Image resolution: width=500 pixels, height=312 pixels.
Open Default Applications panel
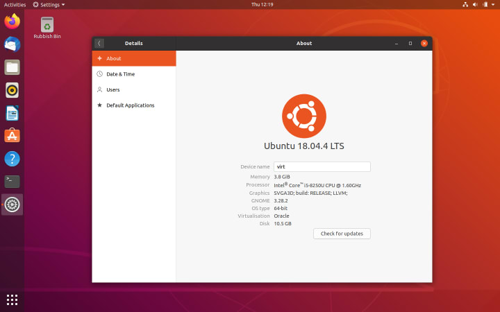pyautogui.click(x=134, y=105)
